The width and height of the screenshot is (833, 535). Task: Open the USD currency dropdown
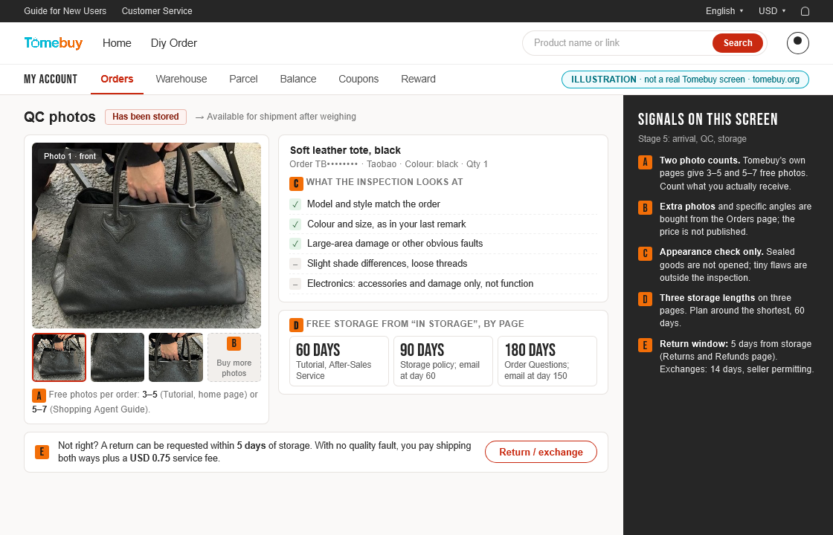click(772, 11)
